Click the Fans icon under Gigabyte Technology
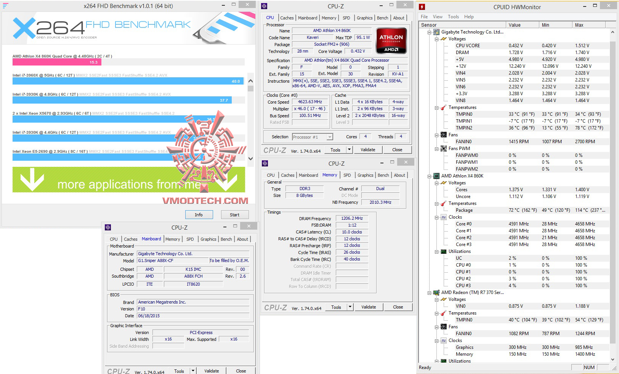The height and width of the screenshot is (374, 619). click(444, 135)
